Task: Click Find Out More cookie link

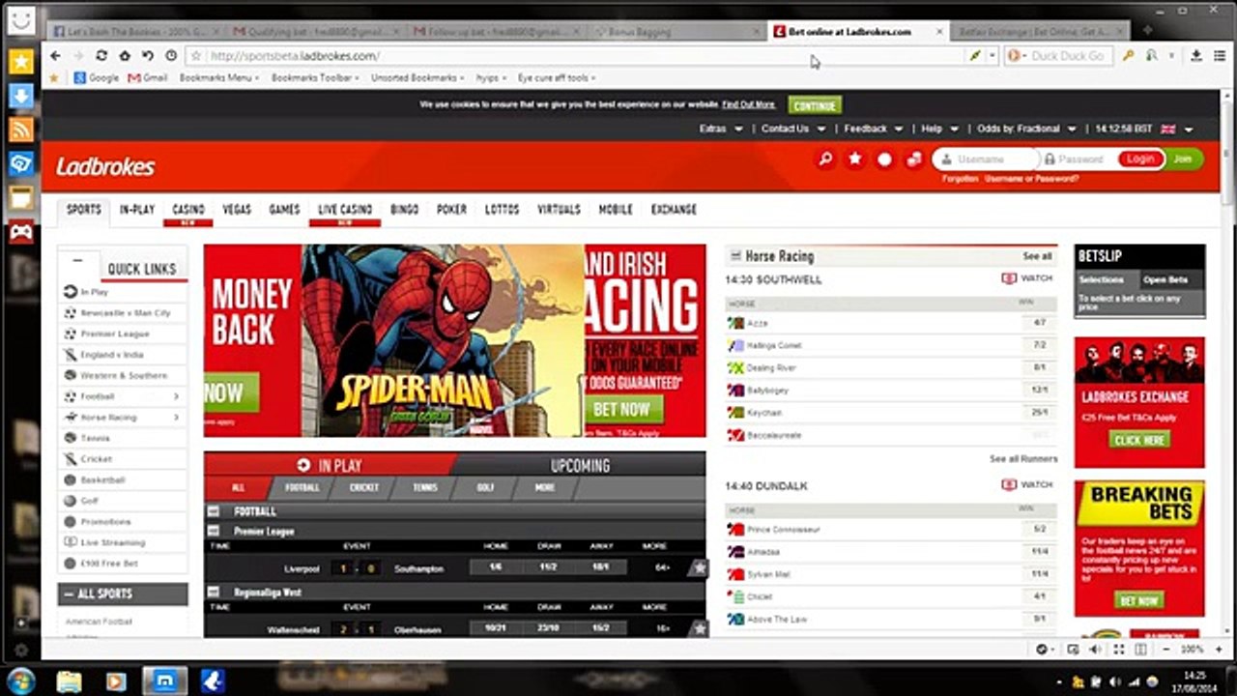Action: 749,104
